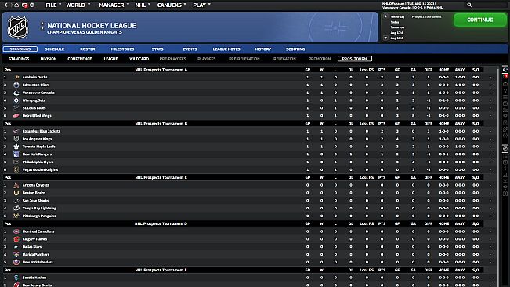The height and width of the screenshot is (287, 510).
Task: Click the Columbus Blue Jackets logo
Action: coord(16,131)
